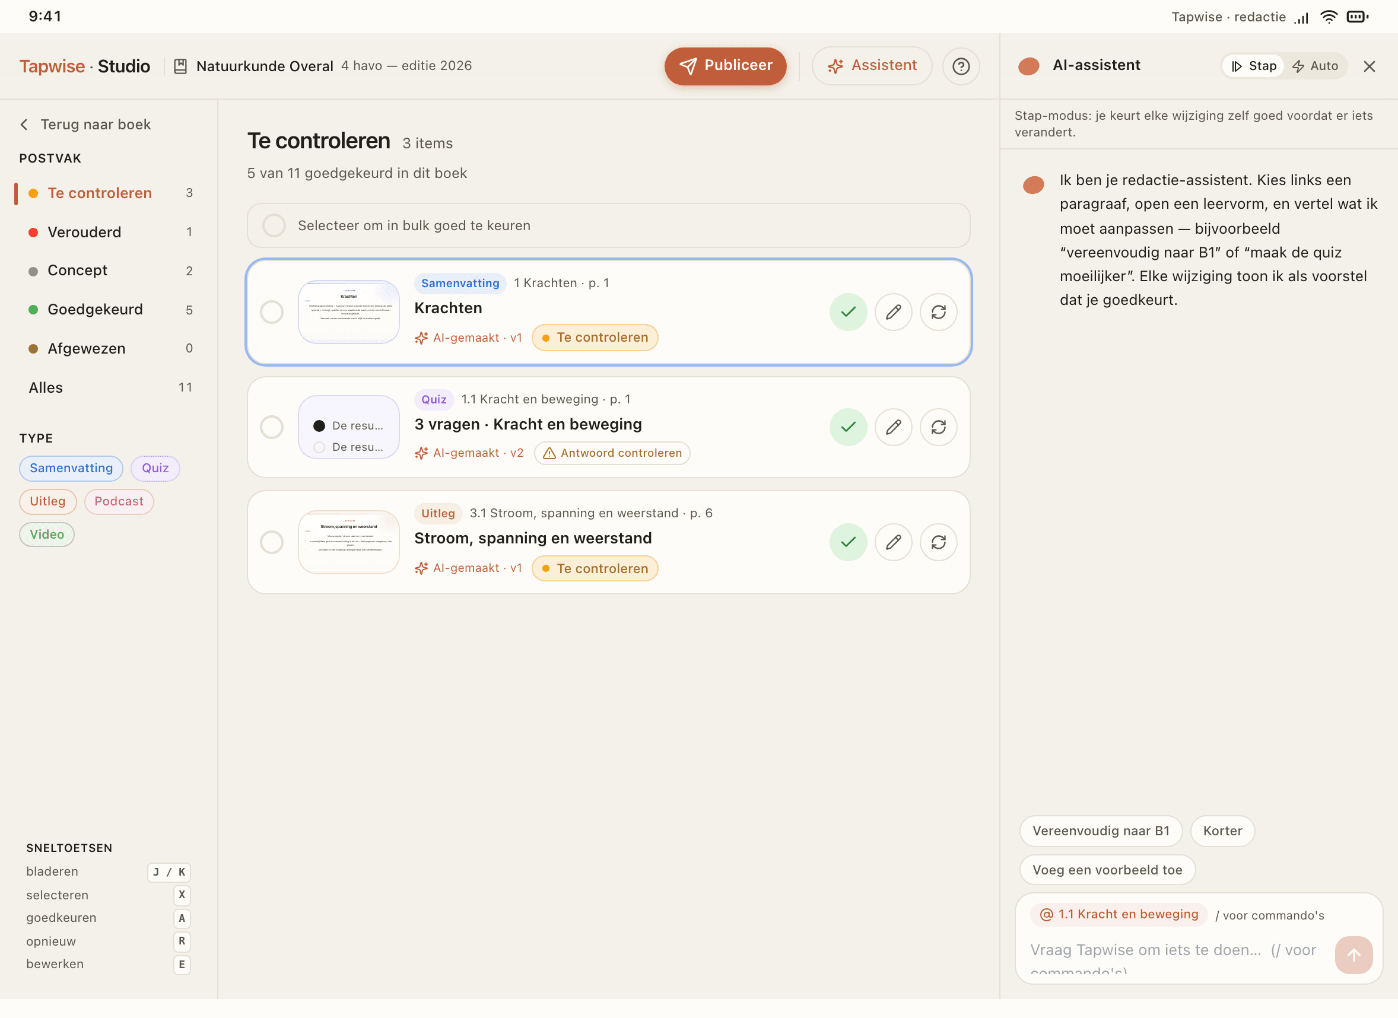The height and width of the screenshot is (1018, 1398).
Task: Filter by Uitleg type
Action: (x=48, y=501)
